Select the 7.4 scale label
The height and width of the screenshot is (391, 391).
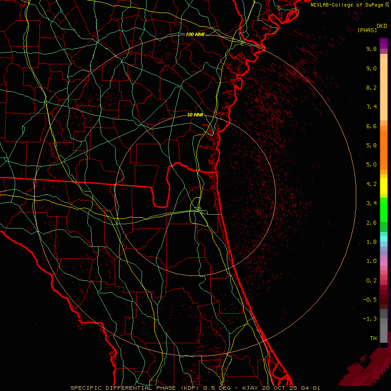pyautogui.click(x=371, y=107)
